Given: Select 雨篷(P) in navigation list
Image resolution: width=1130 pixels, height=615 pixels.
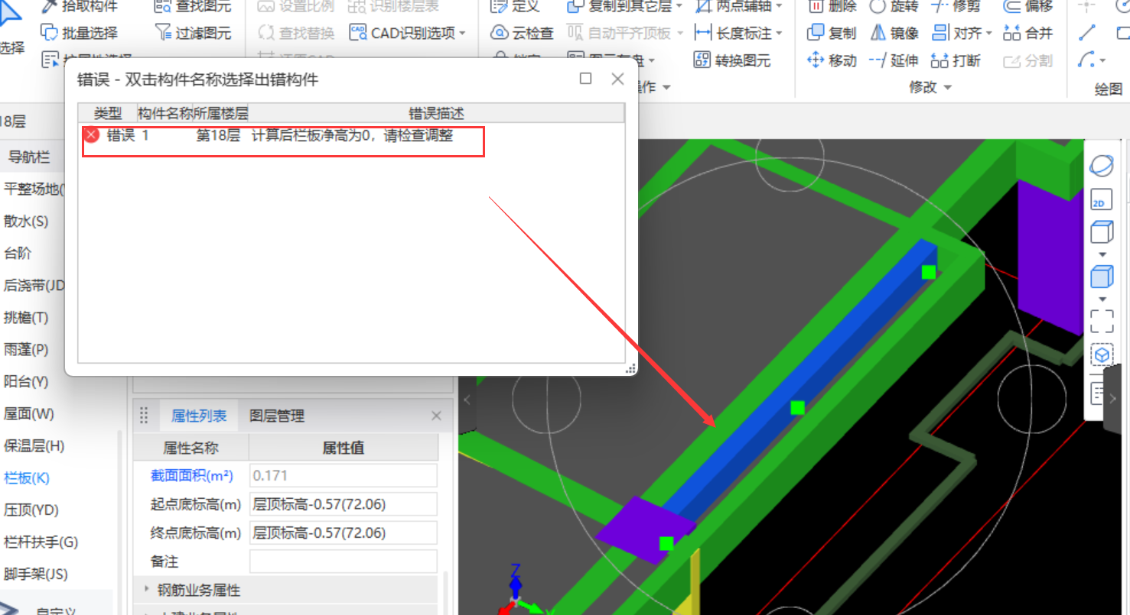Looking at the screenshot, I should (26, 349).
